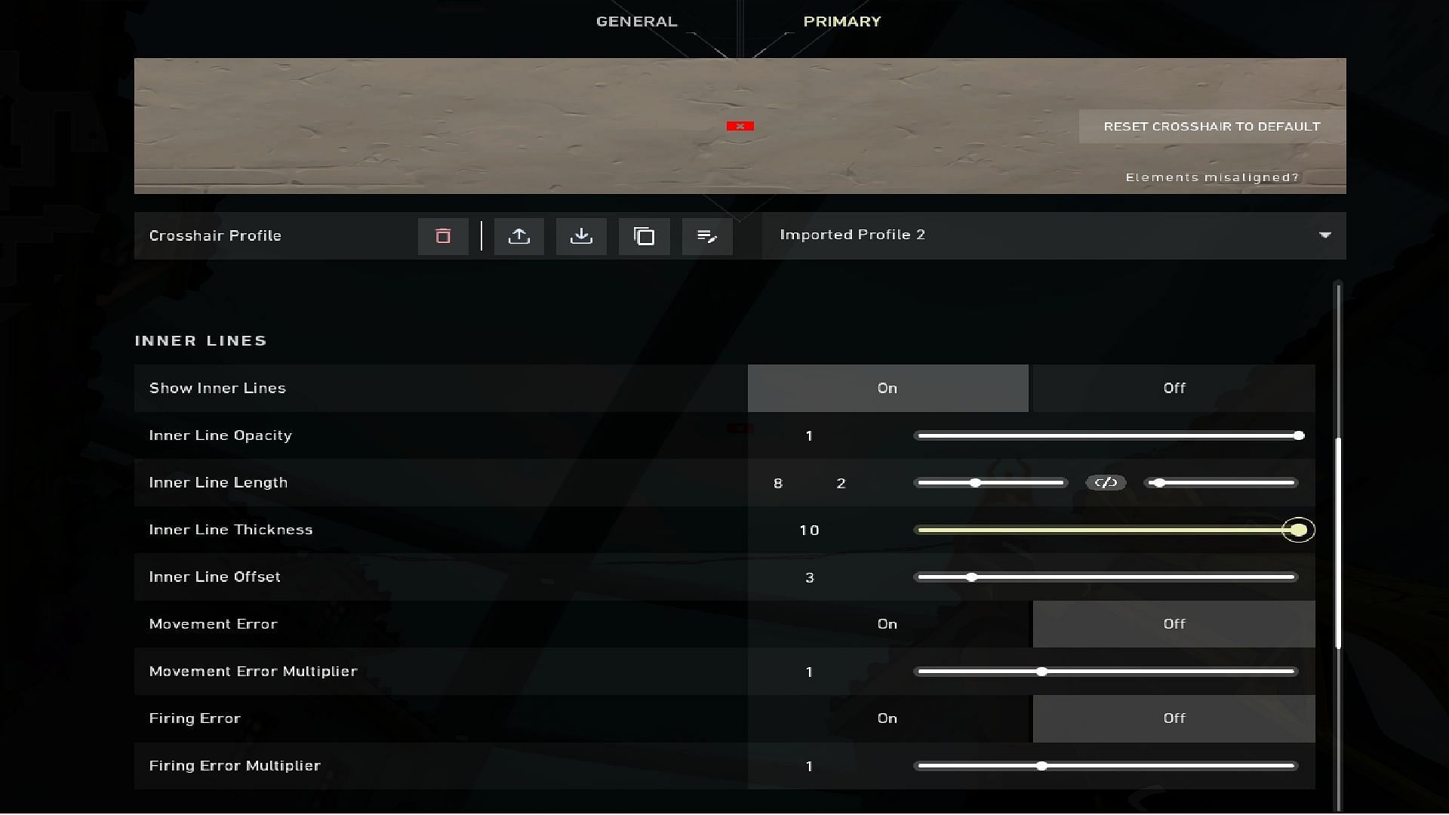The width and height of the screenshot is (1449, 815).
Task: Expand crosshair profile list expander
Action: (1324, 235)
